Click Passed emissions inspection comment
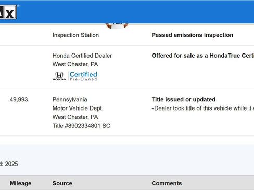254x190 pixels. pyautogui.click(x=193, y=35)
